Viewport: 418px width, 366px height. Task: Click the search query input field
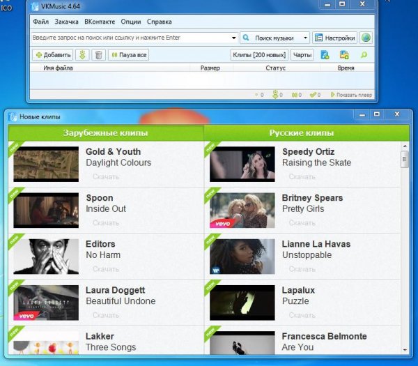(131, 38)
